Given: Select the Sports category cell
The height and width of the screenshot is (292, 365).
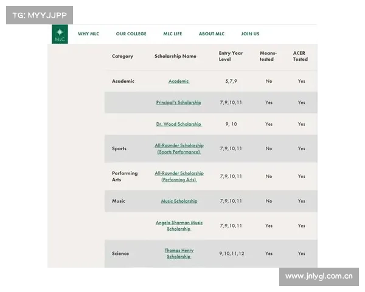Looking at the screenshot, I should coord(119,148).
